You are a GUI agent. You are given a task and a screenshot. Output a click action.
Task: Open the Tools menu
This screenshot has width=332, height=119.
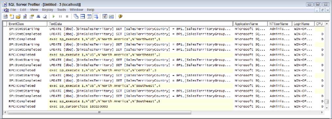[61, 10]
